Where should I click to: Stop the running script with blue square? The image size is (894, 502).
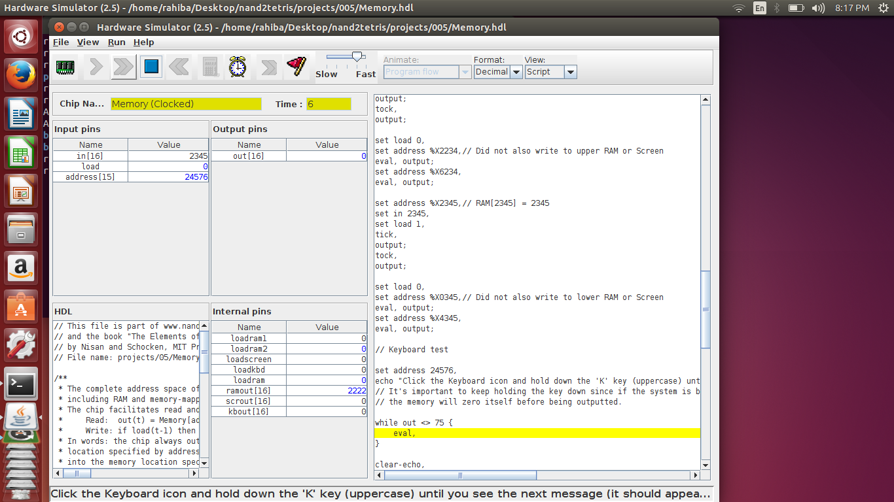151,67
